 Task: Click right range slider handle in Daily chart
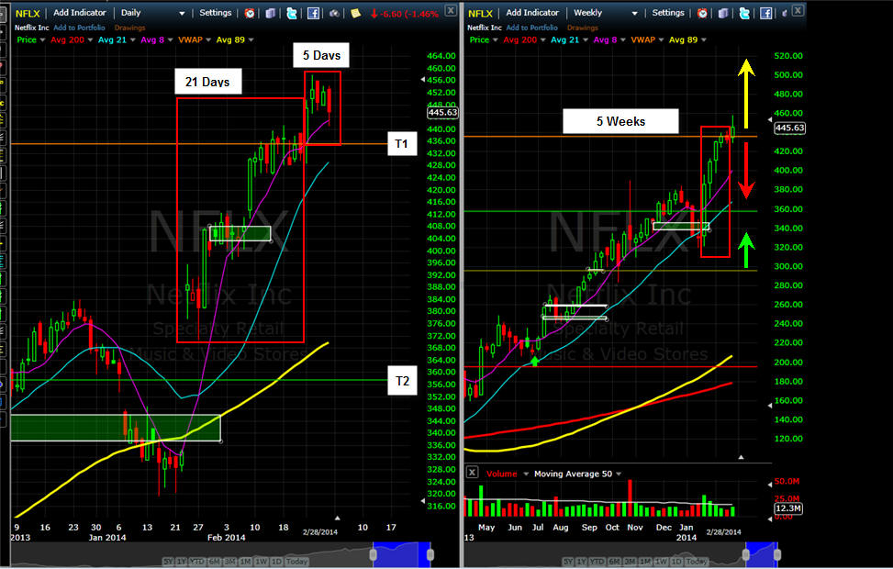coord(430,554)
